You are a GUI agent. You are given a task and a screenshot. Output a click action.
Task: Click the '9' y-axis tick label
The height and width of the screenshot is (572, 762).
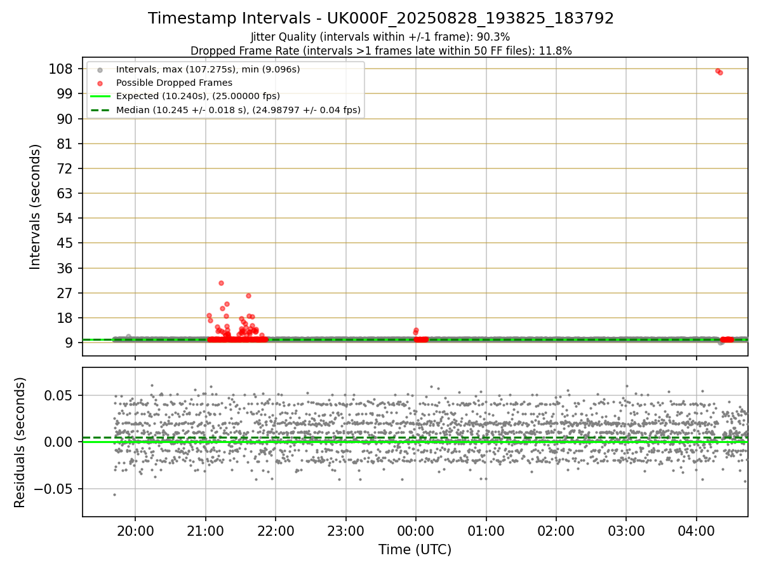coord(69,343)
